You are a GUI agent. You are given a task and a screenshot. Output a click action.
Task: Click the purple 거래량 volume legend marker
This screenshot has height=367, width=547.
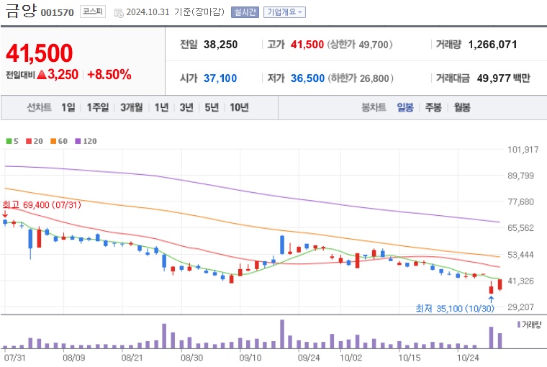(519, 325)
